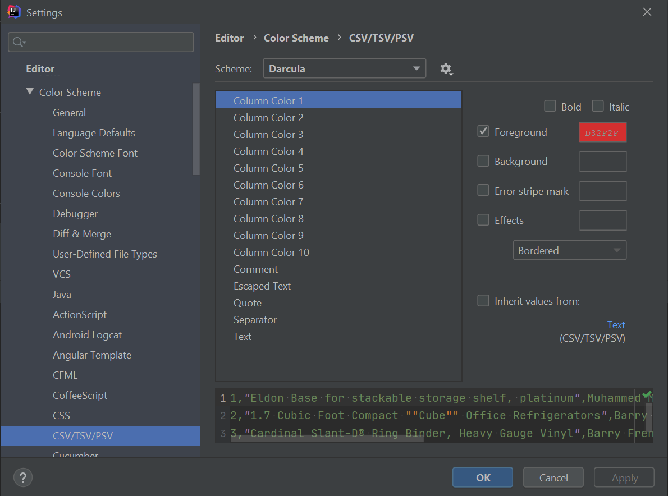Screen dimensions: 668x496
Task: Open User-Defined File Types settings
Action: (x=105, y=254)
